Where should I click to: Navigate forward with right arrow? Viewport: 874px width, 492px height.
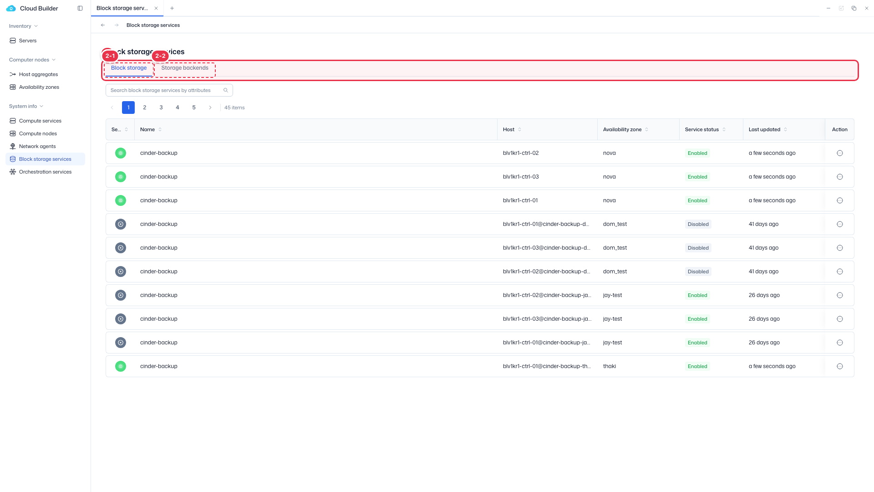(x=117, y=25)
